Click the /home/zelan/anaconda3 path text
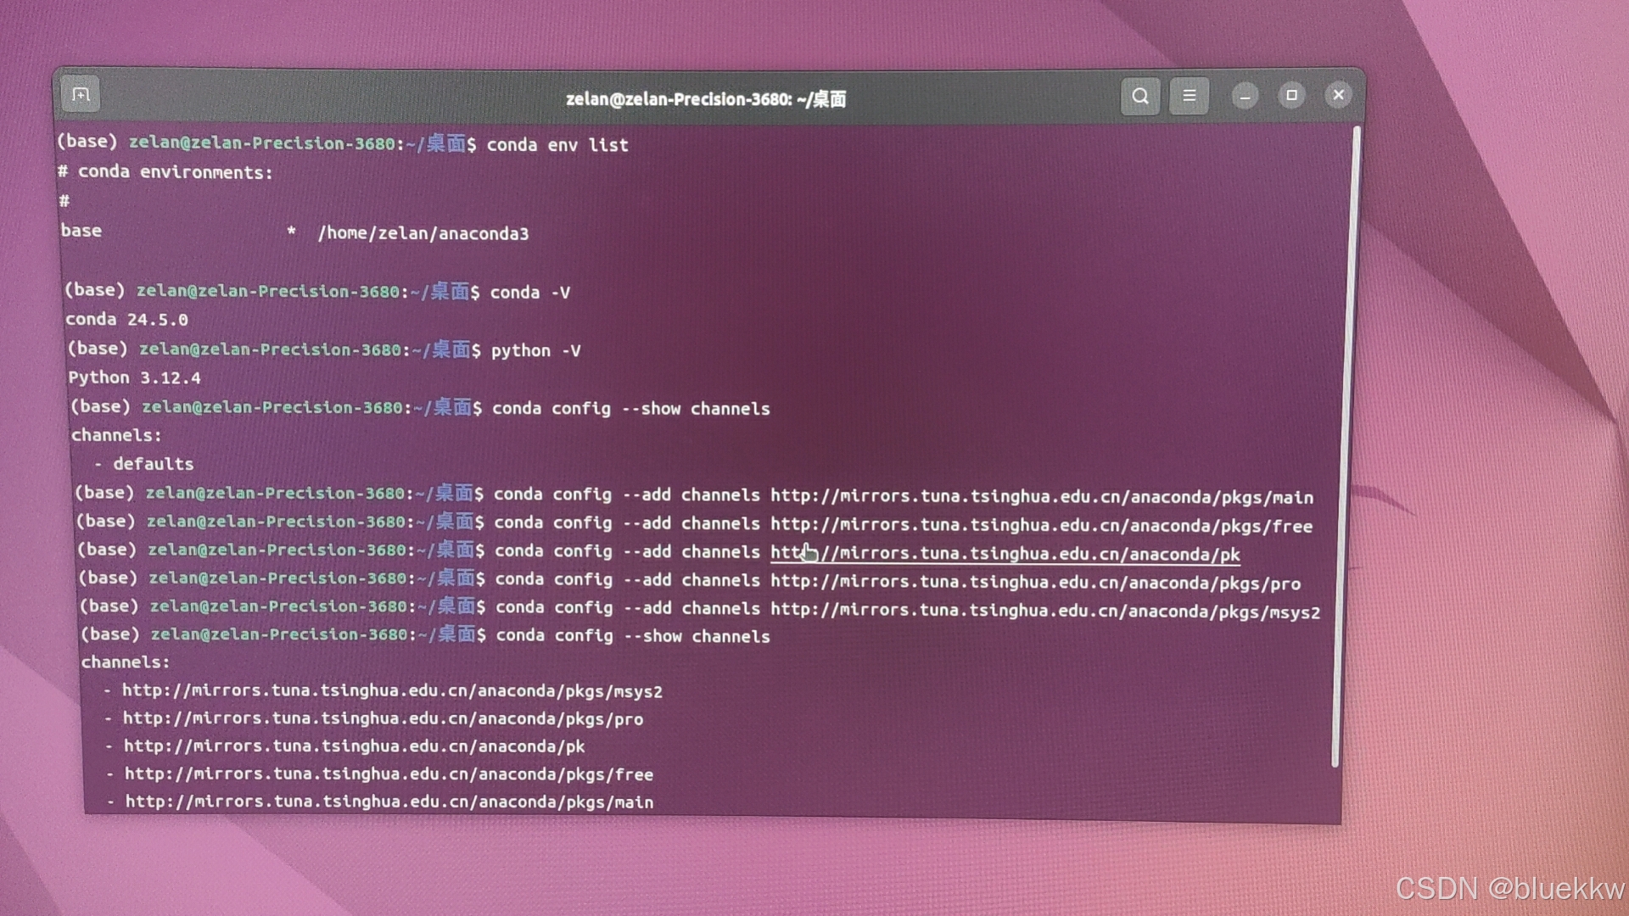 (423, 233)
